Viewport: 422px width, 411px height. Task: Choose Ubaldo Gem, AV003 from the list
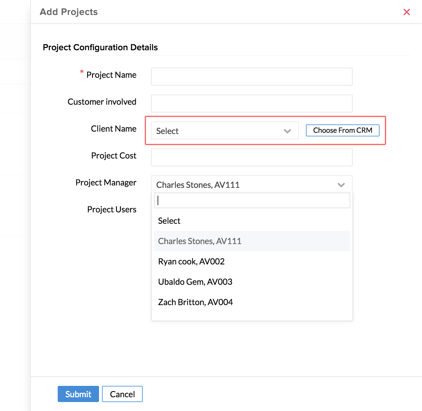(195, 282)
